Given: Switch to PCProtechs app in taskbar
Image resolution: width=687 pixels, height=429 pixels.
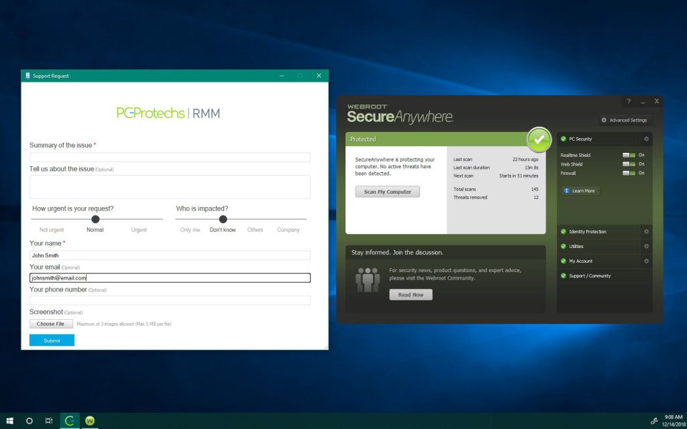Looking at the screenshot, I should point(70,421).
